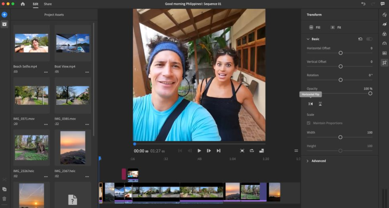Click the Scissors split icon in the left toolbar

pos(4,179)
